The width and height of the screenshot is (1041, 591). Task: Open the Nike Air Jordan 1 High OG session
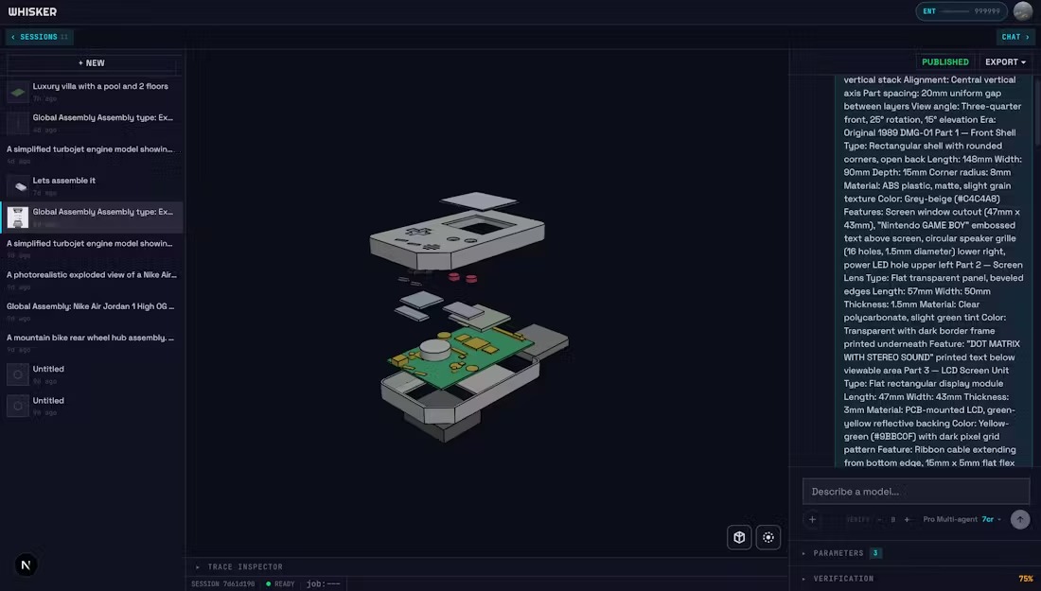pos(92,312)
